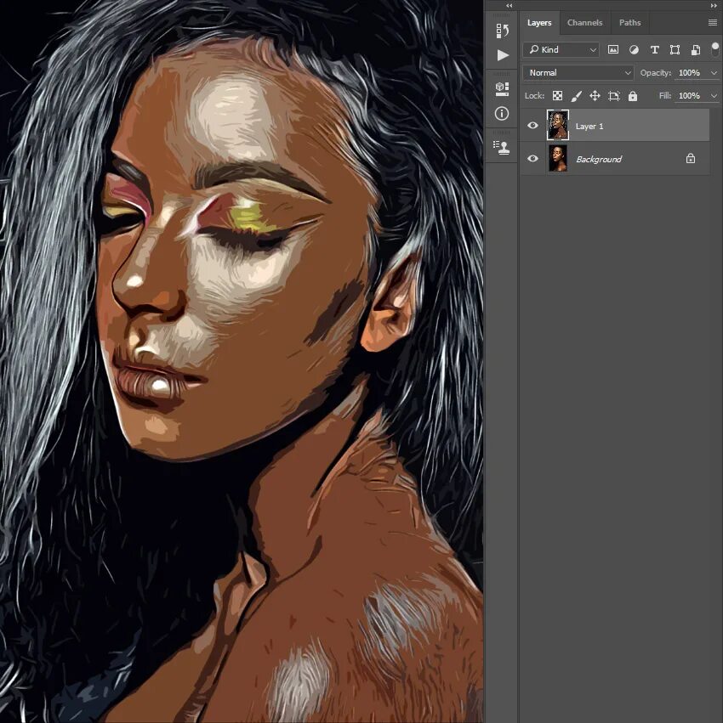This screenshot has height=723, width=723.
Task: Click the Background layer lock icon
Action: [x=690, y=159]
